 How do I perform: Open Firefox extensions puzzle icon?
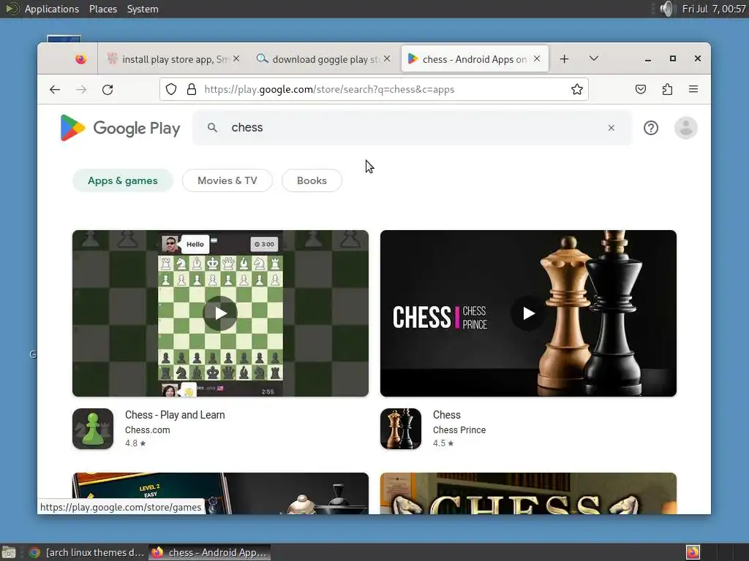click(667, 89)
